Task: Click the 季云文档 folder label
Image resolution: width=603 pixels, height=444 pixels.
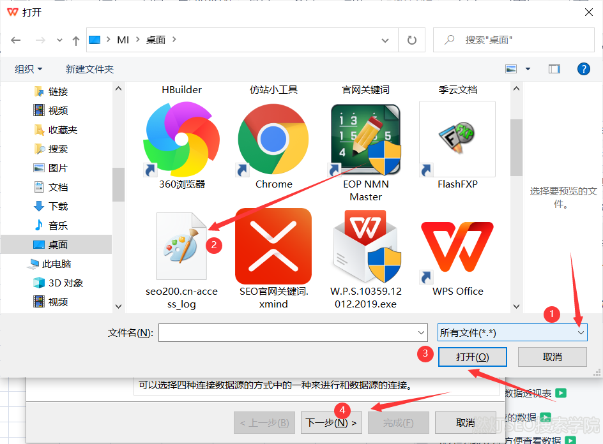Action: click(x=457, y=90)
